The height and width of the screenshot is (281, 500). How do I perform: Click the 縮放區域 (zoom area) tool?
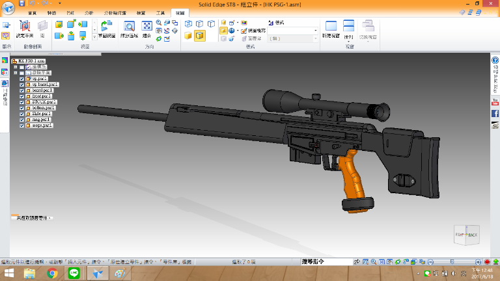pos(129,29)
